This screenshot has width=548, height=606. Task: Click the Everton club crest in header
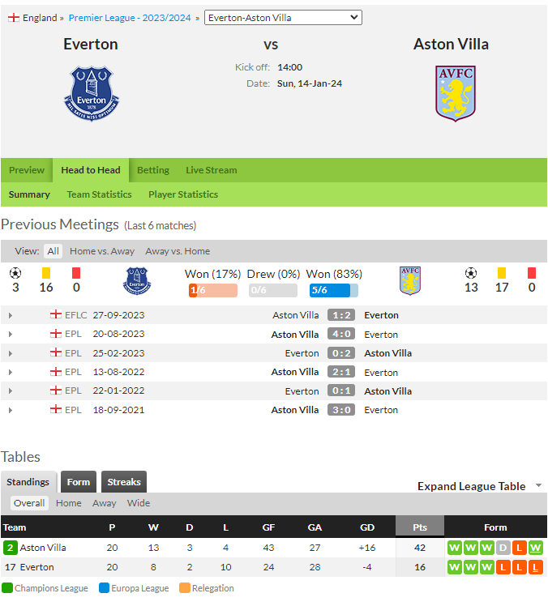(92, 93)
